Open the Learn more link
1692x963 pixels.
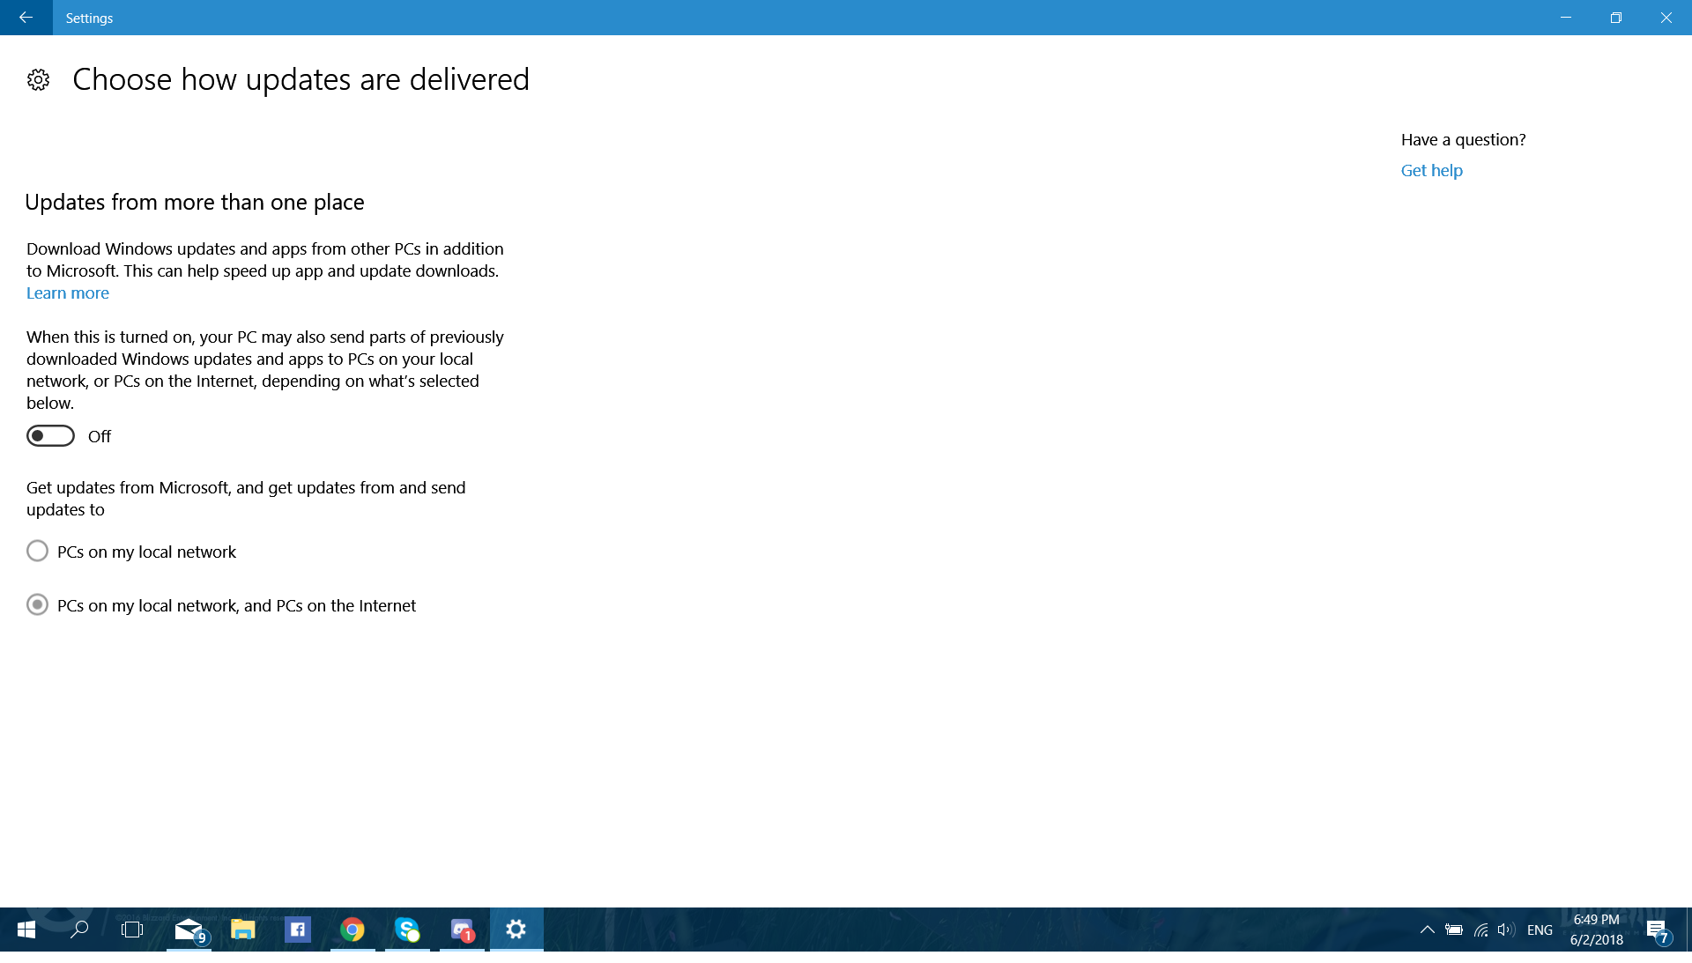(x=68, y=293)
